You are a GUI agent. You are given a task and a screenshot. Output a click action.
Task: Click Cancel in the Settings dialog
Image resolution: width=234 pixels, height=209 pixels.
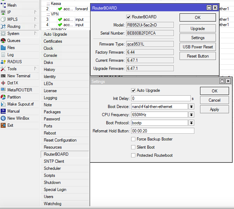[x=214, y=100]
